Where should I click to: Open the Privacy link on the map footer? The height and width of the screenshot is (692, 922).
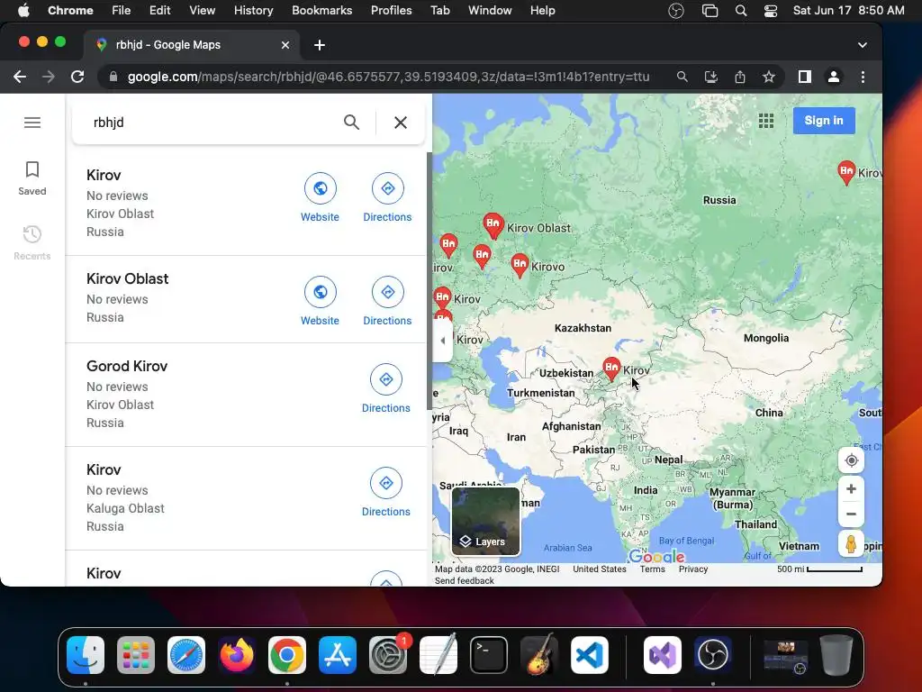click(693, 569)
